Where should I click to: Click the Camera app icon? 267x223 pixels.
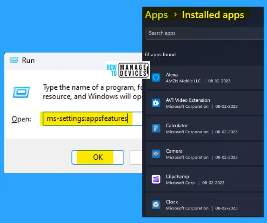pyautogui.click(x=156, y=154)
